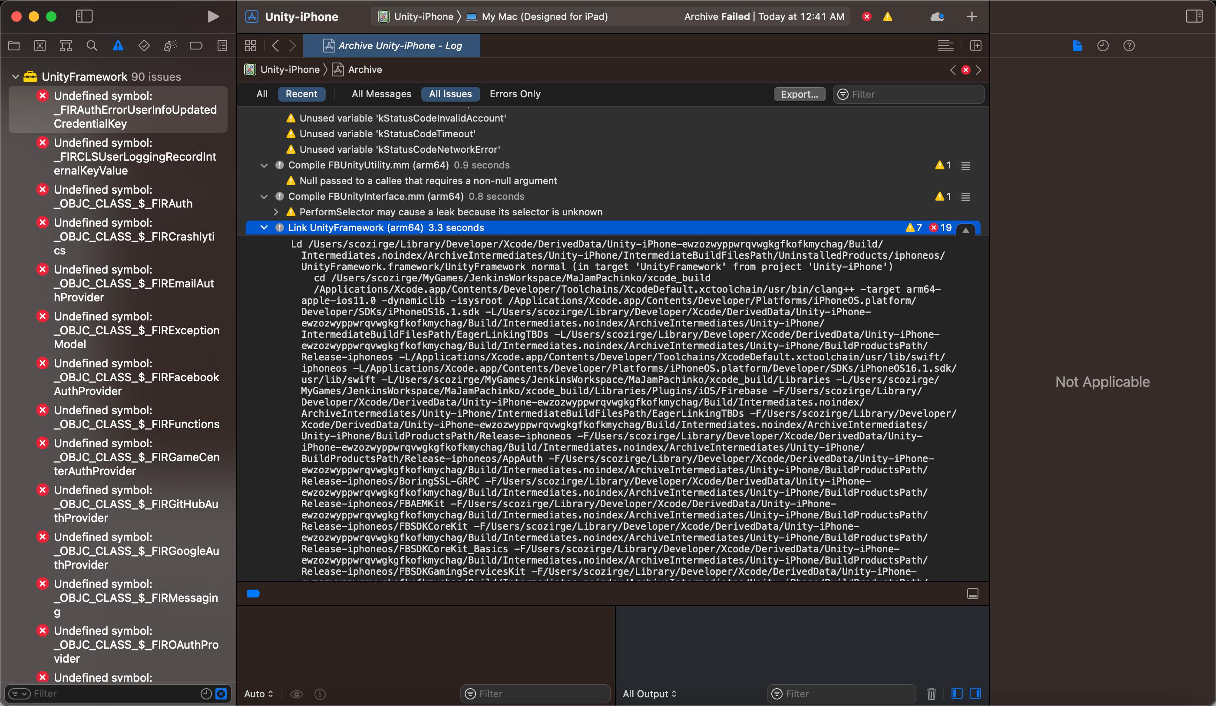Open the History inspector clock icon
The height and width of the screenshot is (706, 1216).
[1103, 46]
